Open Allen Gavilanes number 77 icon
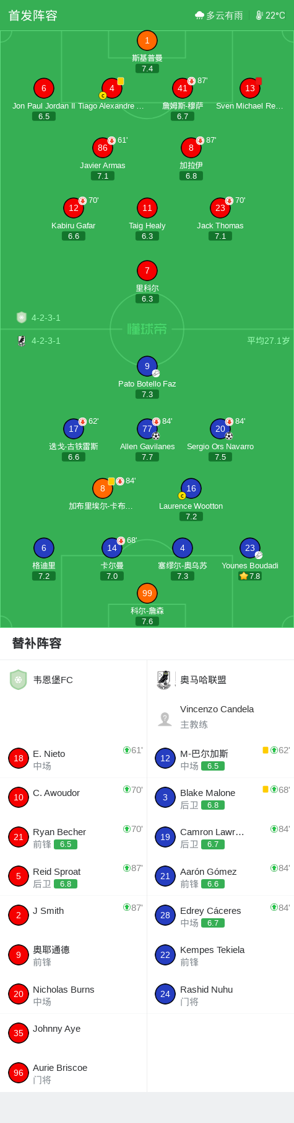This screenshot has width=294, height=1123. click(x=147, y=429)
